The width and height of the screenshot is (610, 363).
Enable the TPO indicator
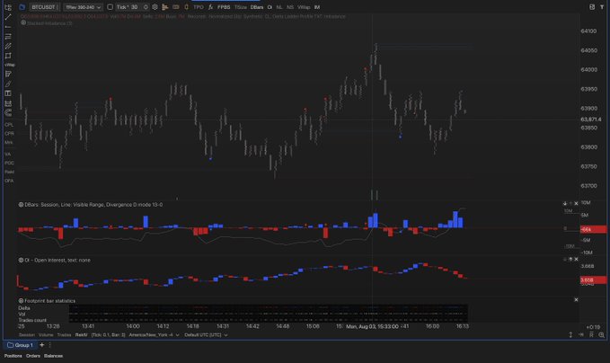click(199, 7)
